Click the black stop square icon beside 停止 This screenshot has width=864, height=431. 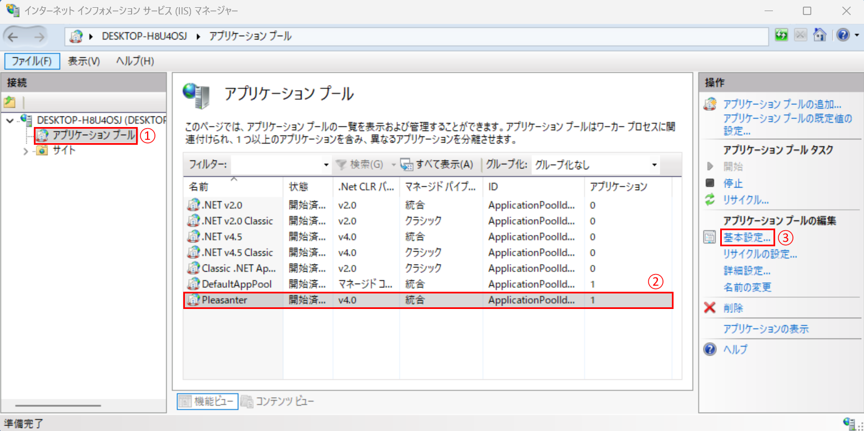point(710,182)
